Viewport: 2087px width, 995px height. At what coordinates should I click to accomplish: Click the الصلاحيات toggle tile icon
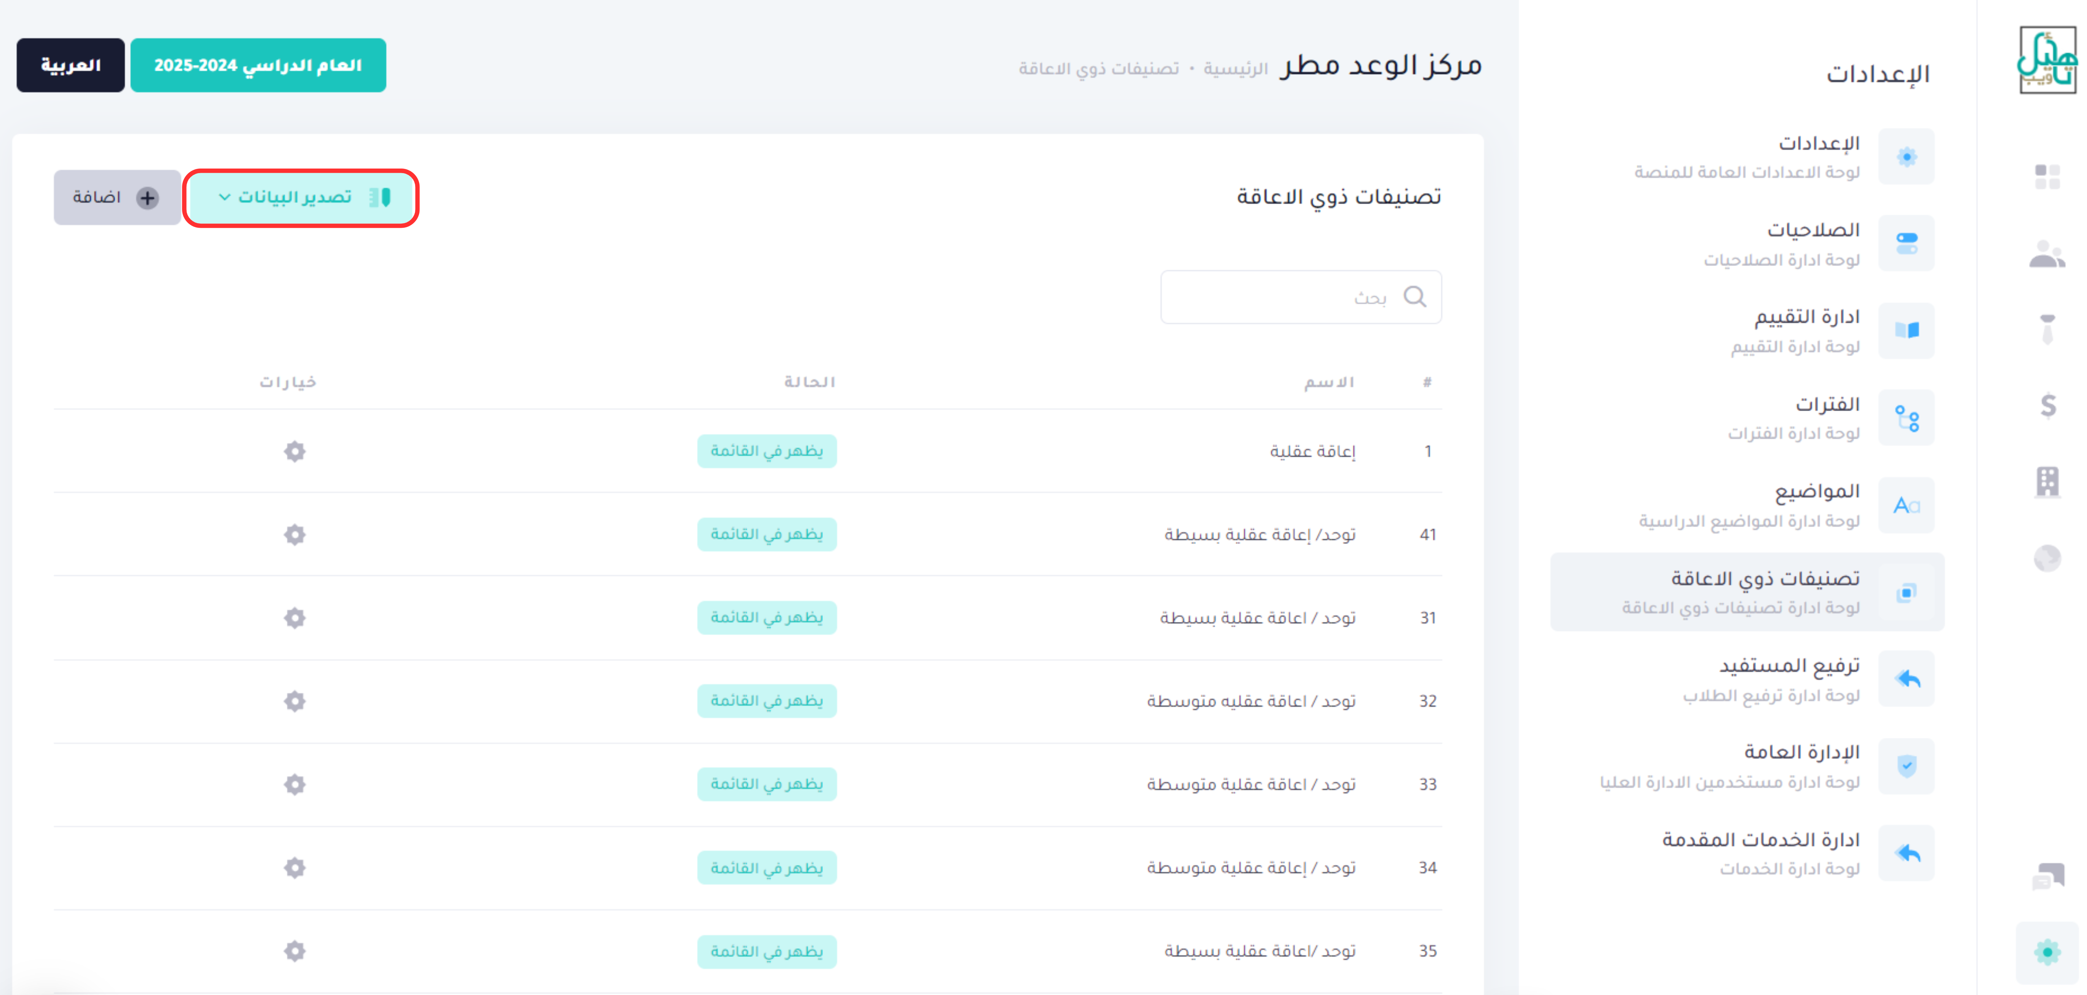(1906, 243)
